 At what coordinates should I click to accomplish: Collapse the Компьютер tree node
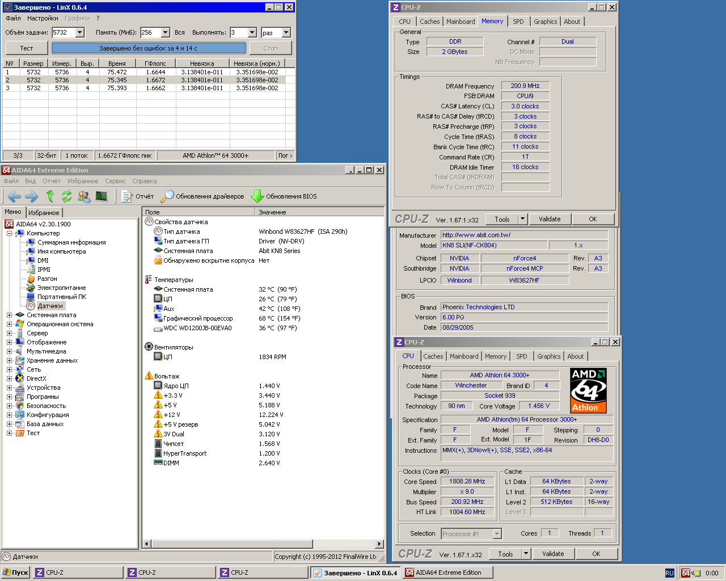[9, 233]
